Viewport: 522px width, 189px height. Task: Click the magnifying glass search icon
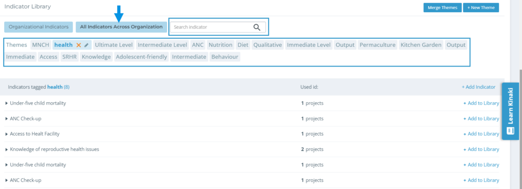[x=257, y=27]
